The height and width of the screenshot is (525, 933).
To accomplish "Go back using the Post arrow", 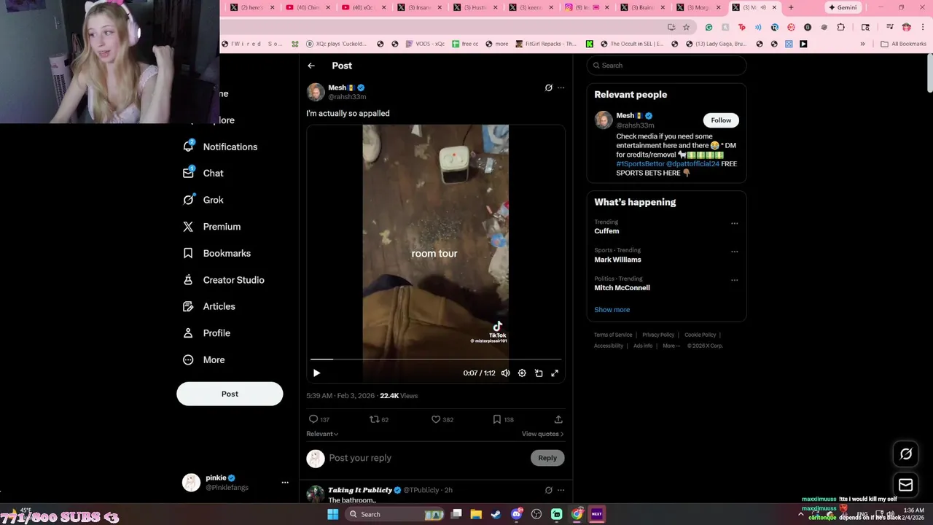I will pos(311,66).
